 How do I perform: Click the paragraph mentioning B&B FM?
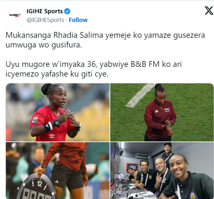pyautogui.click(x=94, y=69)
